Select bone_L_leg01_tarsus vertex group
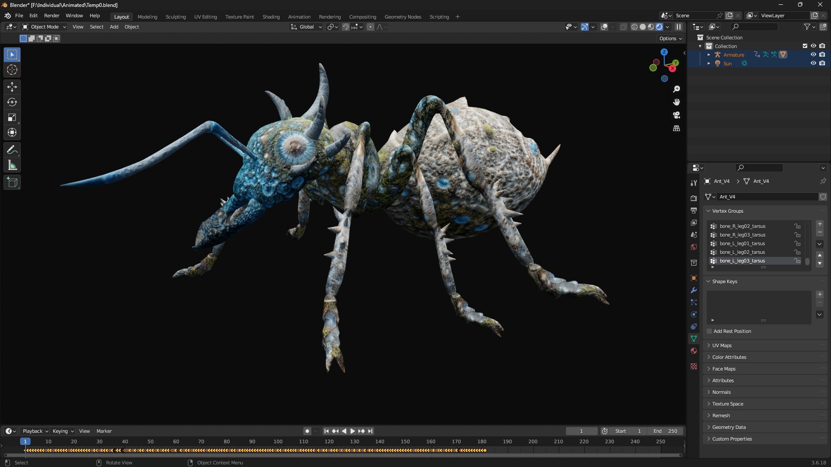The height and width of the screenshot is (467, 831). (x=755, y=243)
